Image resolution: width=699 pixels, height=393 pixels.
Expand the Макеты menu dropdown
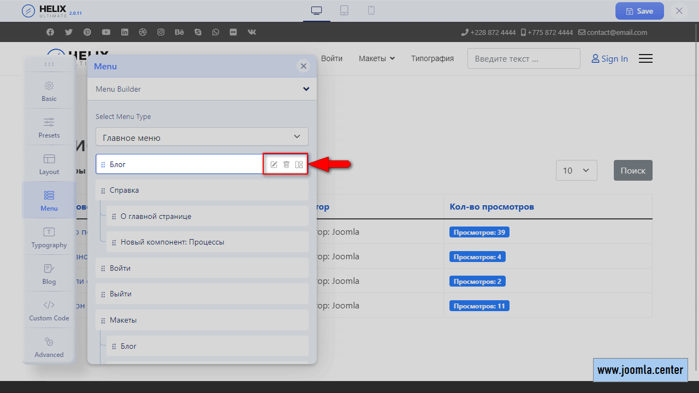376,58
